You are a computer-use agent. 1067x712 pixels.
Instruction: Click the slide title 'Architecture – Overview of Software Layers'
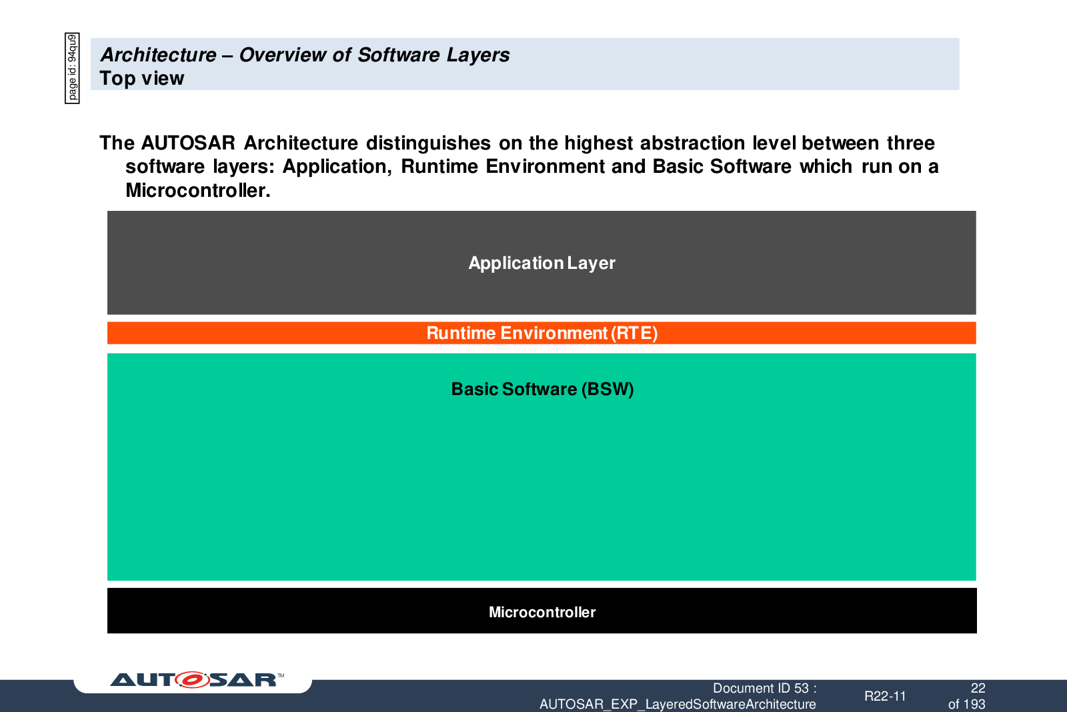[x=305, y=55]
